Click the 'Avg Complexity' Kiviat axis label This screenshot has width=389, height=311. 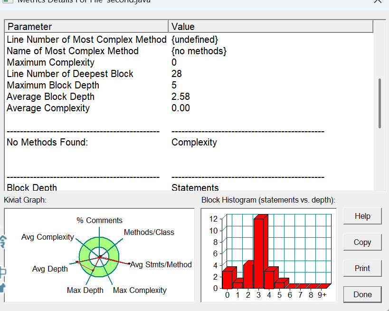coord(47,237)
